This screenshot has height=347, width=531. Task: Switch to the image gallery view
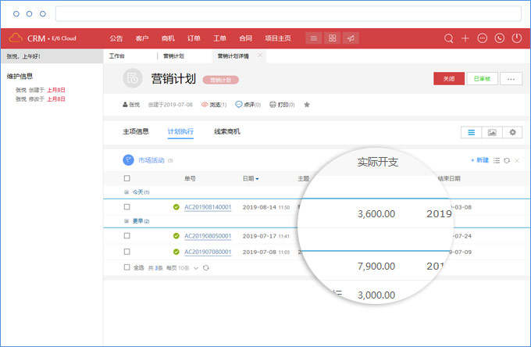(492, 133)
